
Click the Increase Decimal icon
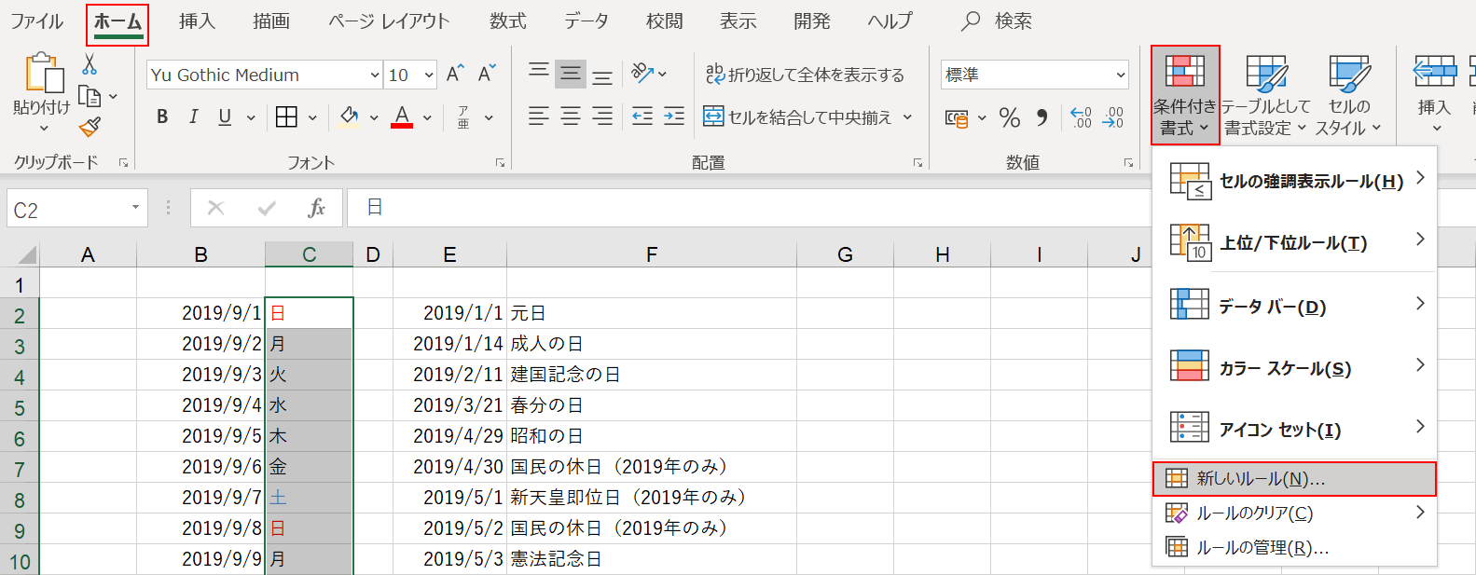1081,117
